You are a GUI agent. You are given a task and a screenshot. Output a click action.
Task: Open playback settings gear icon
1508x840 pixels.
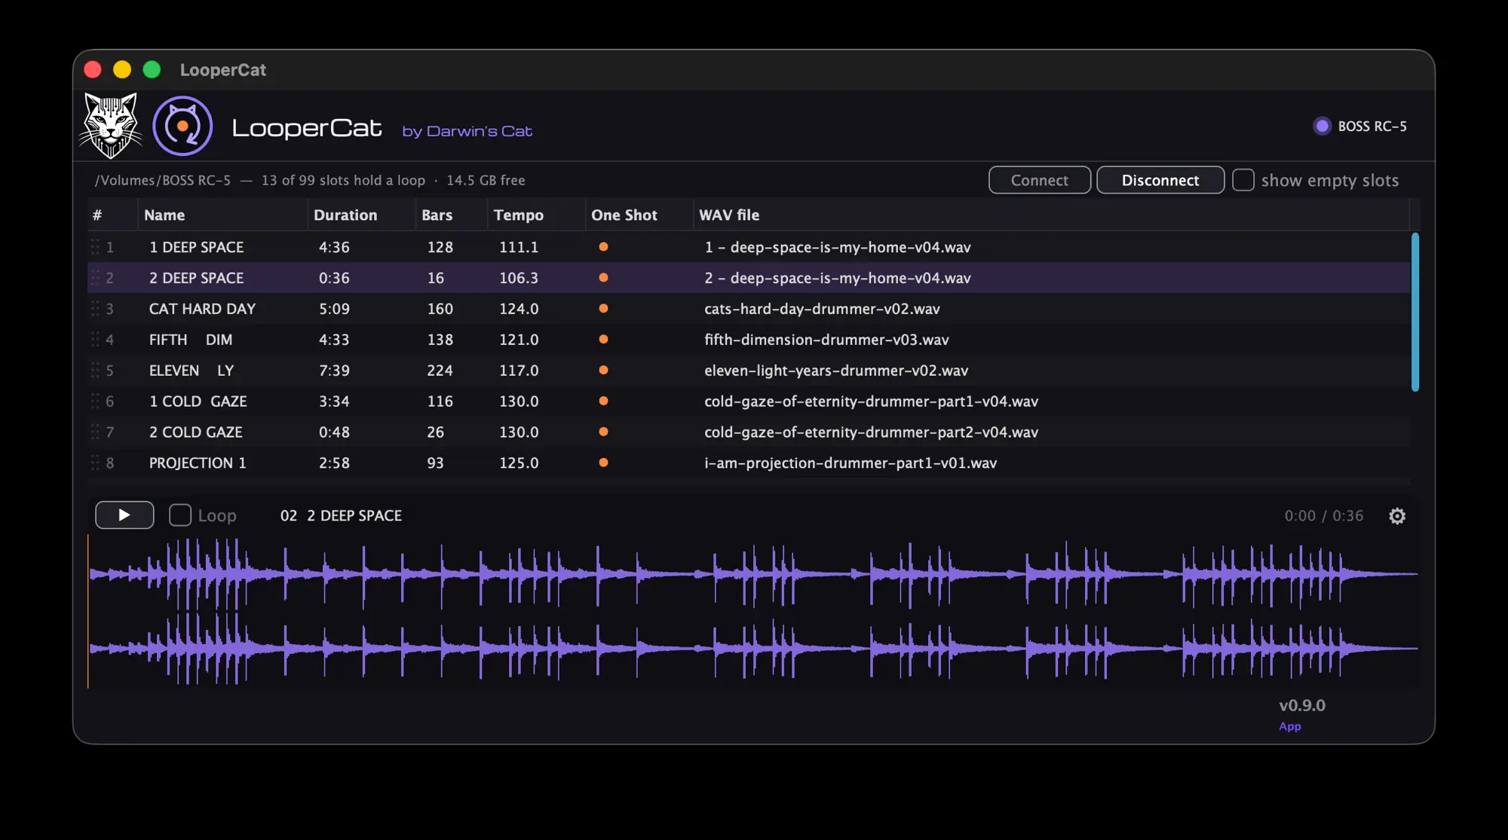pyautogui.click(x=1397, y=516)
